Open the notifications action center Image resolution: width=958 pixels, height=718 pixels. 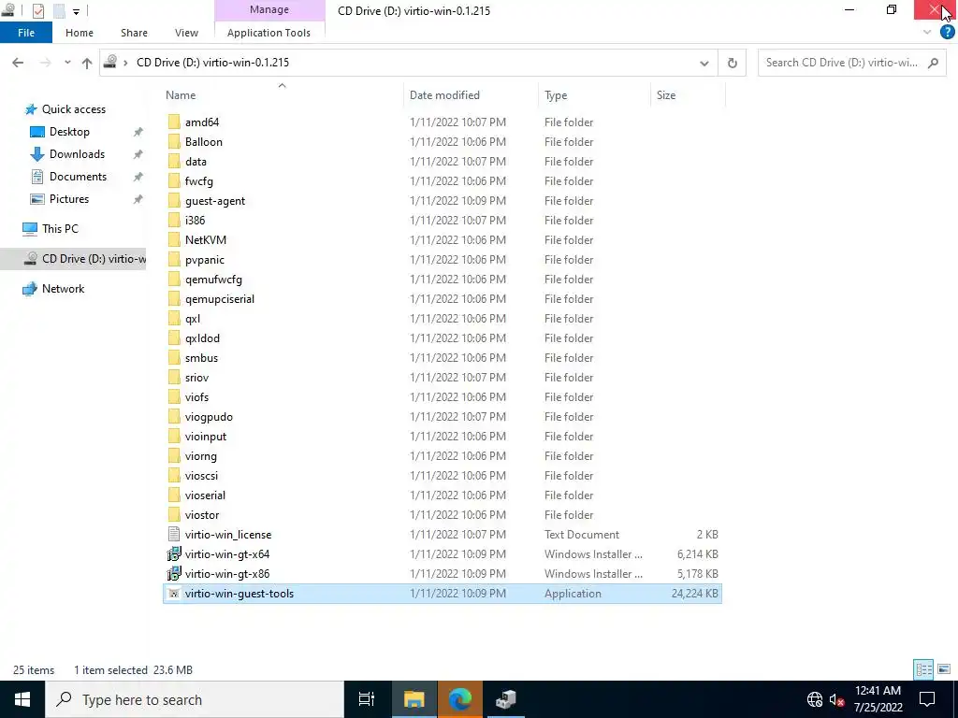pyautogui.click(x=927, y=699)
